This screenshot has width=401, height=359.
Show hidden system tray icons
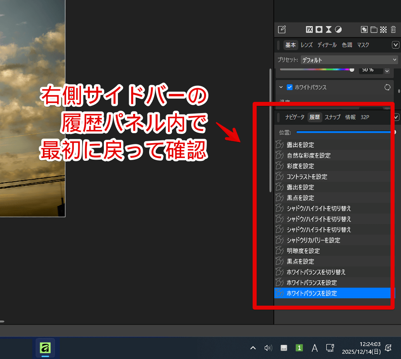(x=253, y=348)
